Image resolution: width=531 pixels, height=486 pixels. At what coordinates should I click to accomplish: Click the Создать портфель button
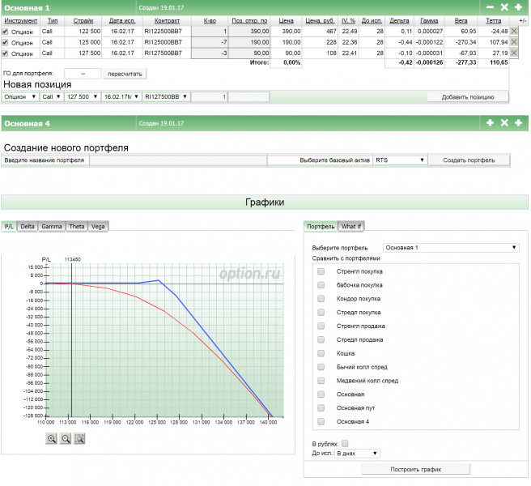coord(469,160)
